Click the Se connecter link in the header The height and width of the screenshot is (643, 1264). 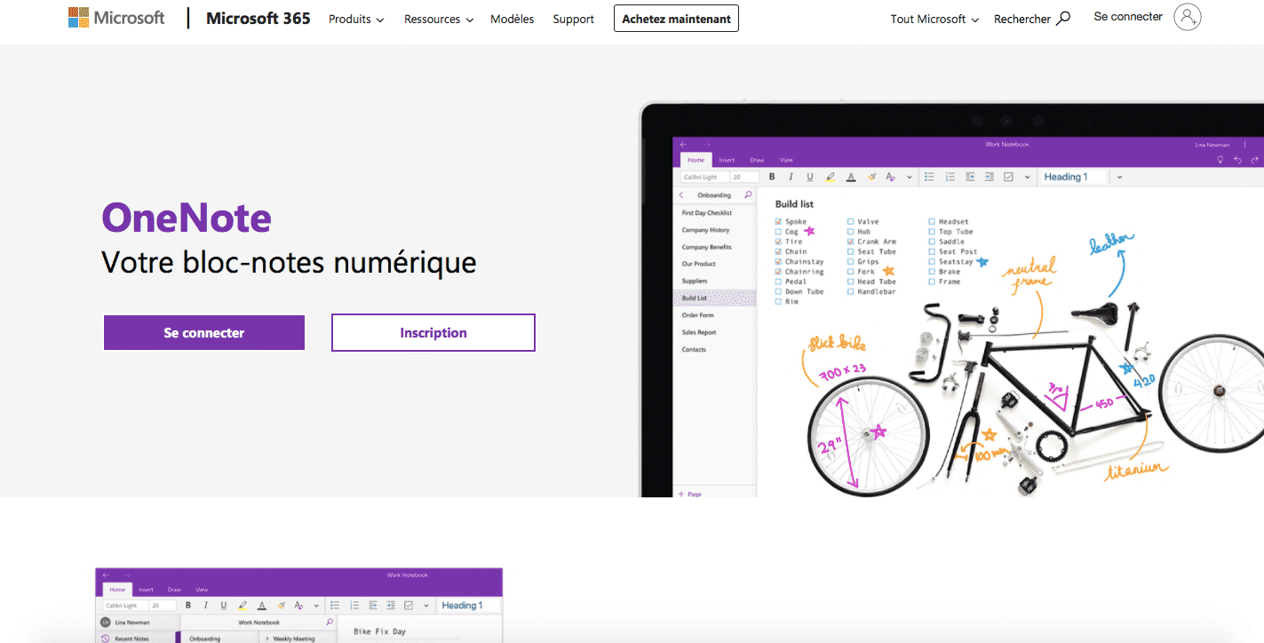pyautogui.click(x=1128, y=17)
